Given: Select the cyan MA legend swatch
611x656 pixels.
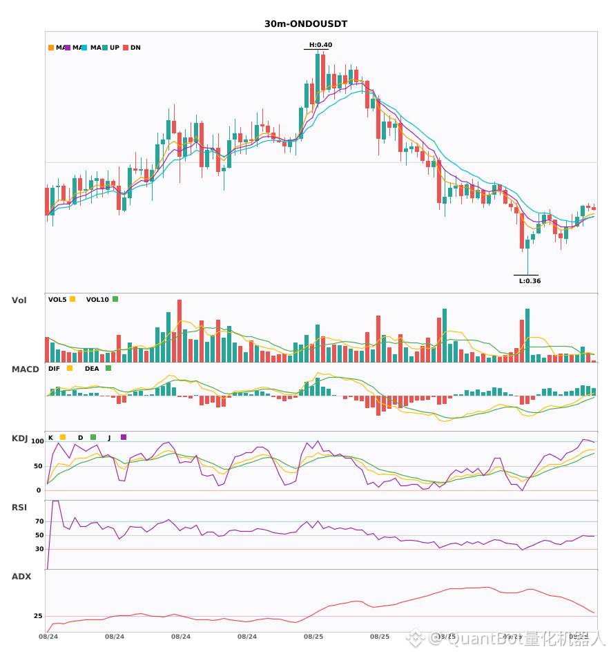Looking at the screenshot, I should click(84, 48).
